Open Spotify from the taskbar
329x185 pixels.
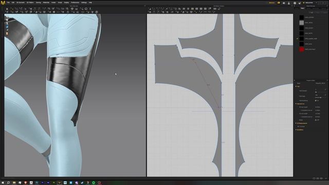click(94, 183)
